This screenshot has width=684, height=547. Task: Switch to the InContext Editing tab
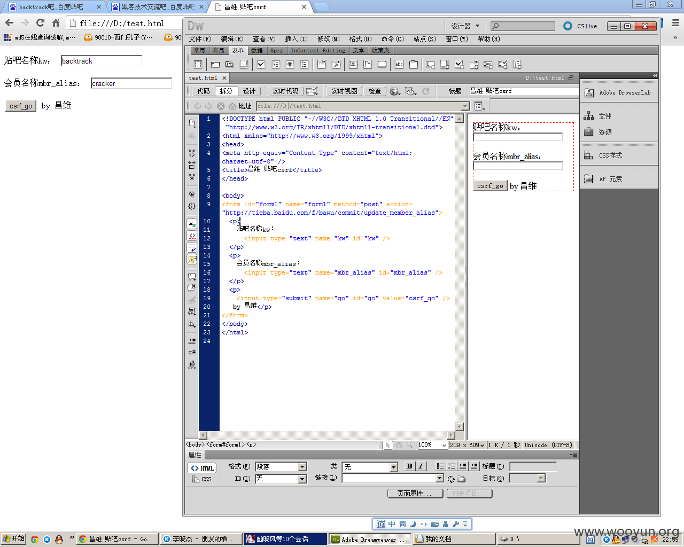[318, 51]
